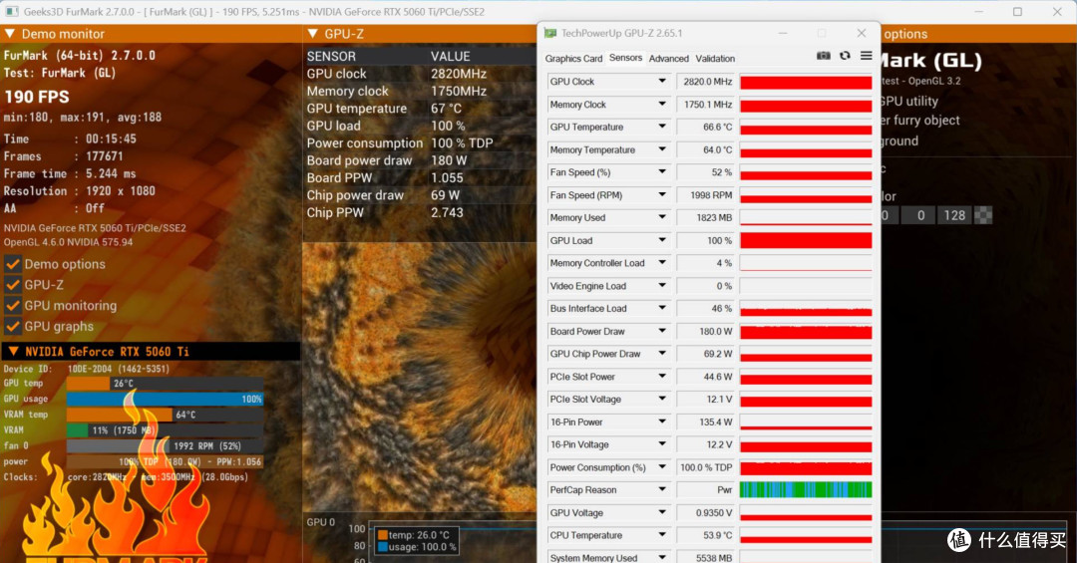
Task: Open the Power Consumption (%) dropdown
Action: point(662,467)
